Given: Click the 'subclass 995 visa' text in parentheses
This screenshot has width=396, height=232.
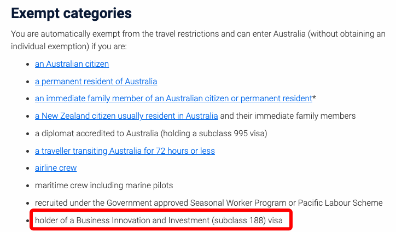Looking at the screenshot, I should coord(233,133).
